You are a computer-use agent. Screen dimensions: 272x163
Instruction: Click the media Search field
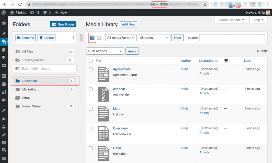click(232, 38)
